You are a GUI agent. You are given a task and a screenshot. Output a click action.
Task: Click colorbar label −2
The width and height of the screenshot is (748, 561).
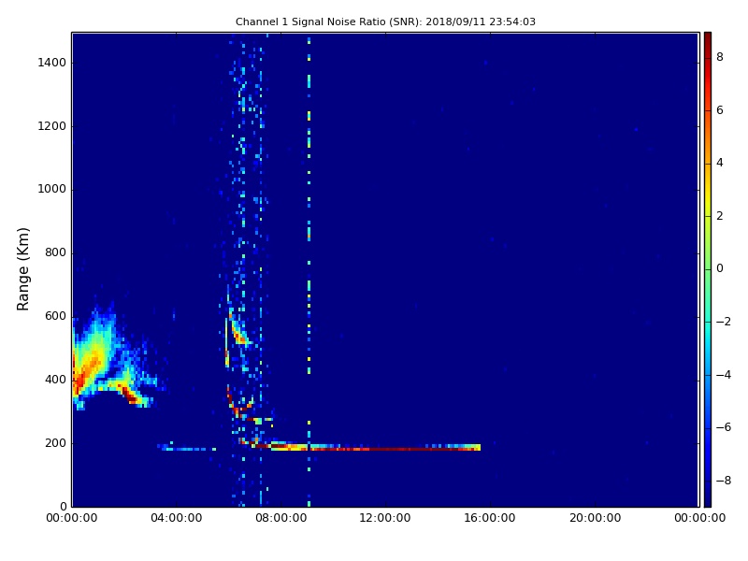click(724, 322)
